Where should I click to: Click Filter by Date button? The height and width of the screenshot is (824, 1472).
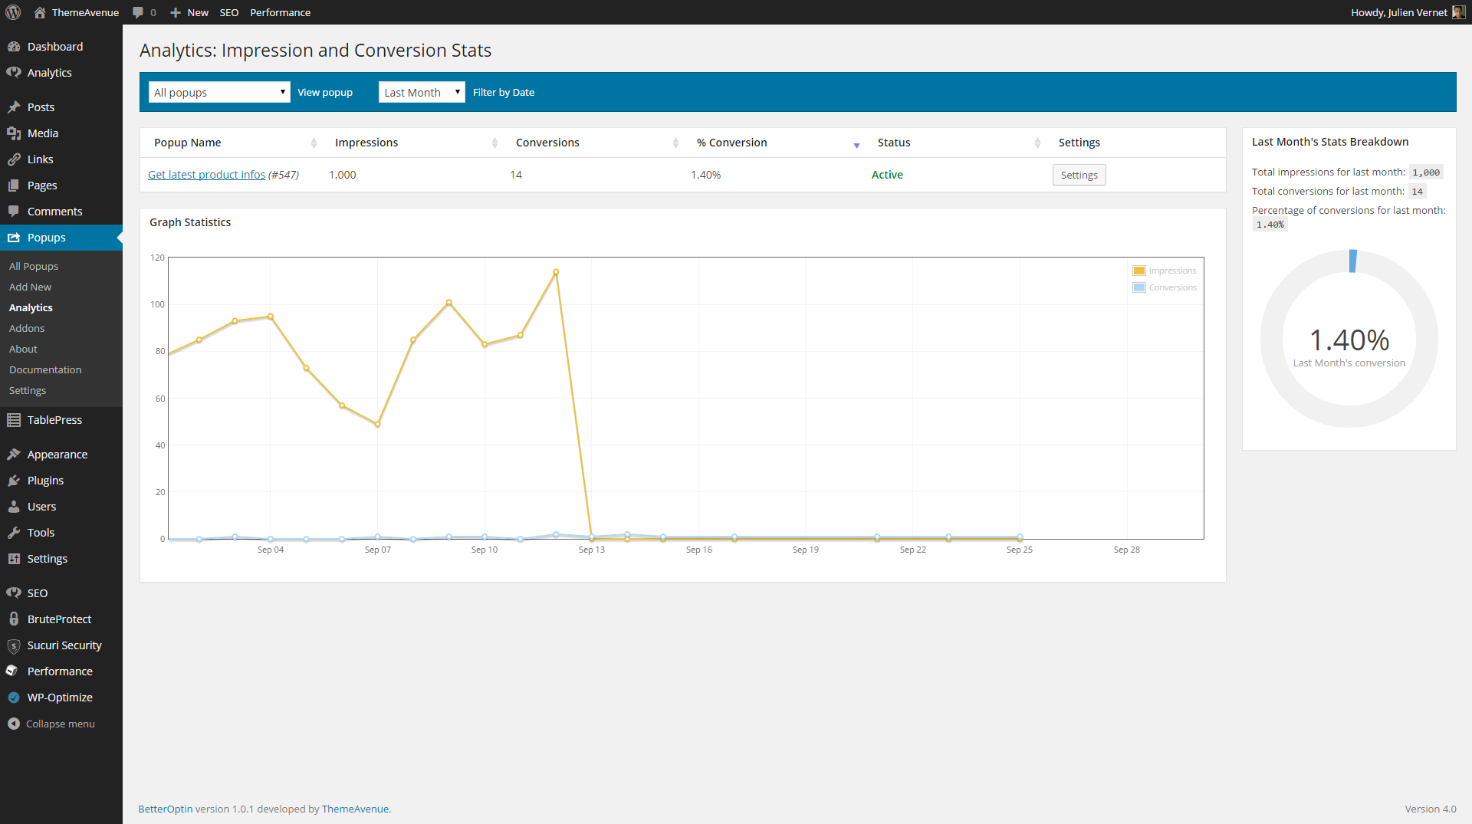[504, 92]
